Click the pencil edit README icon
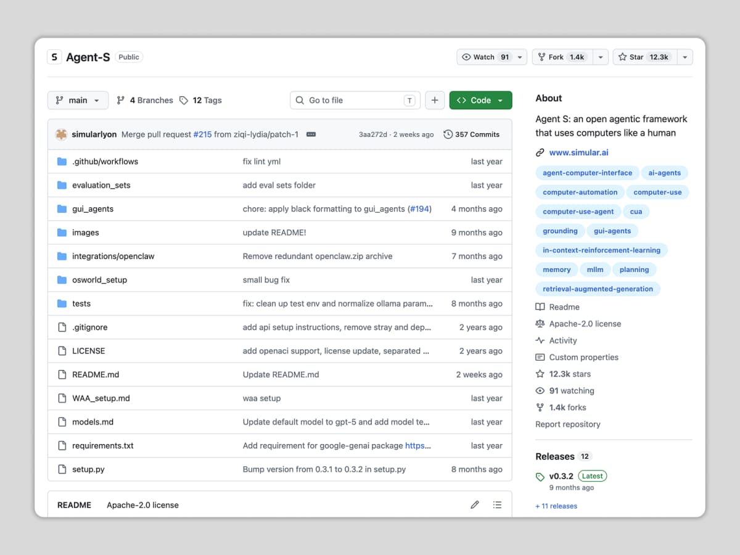 [x=474, y=504]
